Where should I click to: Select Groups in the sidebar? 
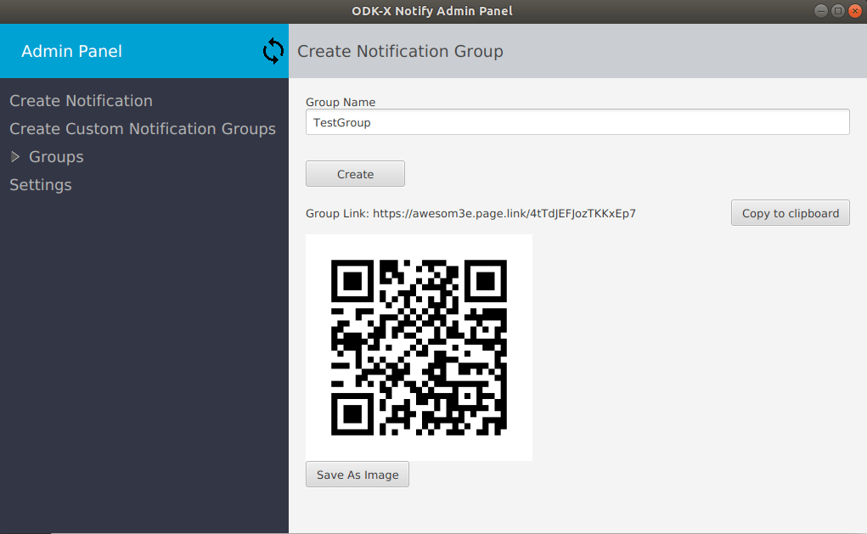(x=56, y=157)
